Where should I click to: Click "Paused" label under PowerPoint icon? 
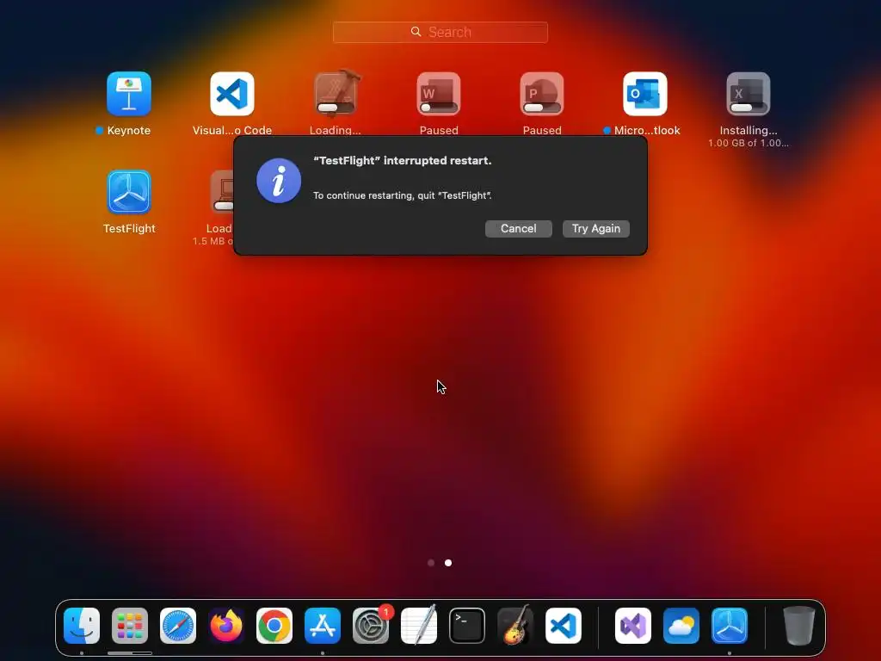pyautogui.click(x=542, y=131)
